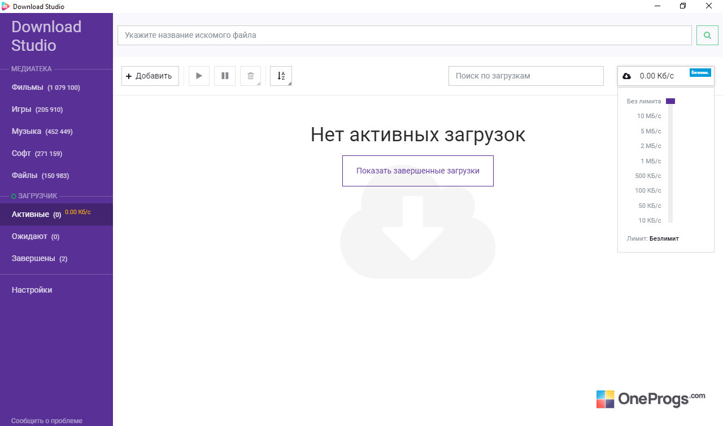723x426 pixels.
Task: Click the 0.00 Кб/с speed readout
Action: (657, 76)
